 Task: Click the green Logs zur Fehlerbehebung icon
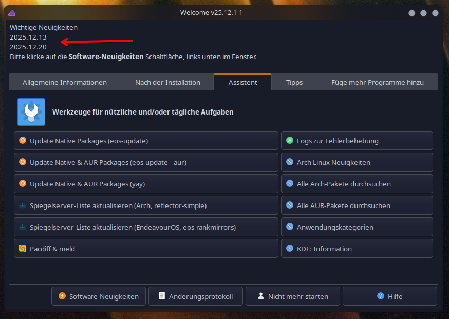click(290, 140)
